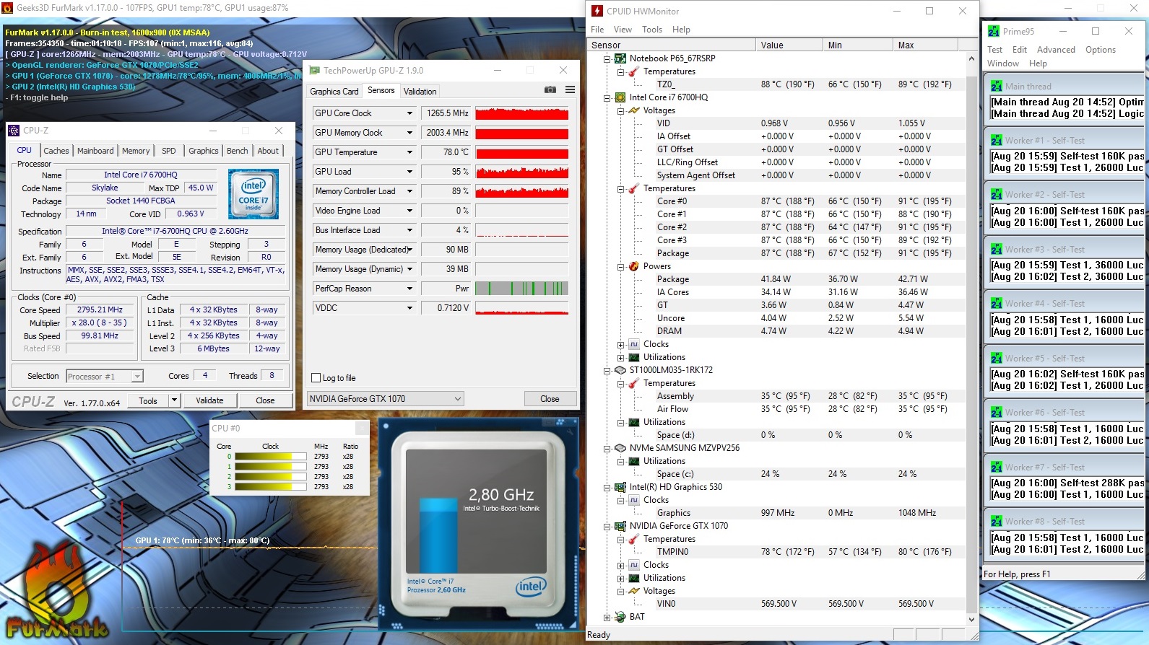Click the PerfCap Reason green graph bar
Viewport: 1149px width, 645px height.
point(521,289)
